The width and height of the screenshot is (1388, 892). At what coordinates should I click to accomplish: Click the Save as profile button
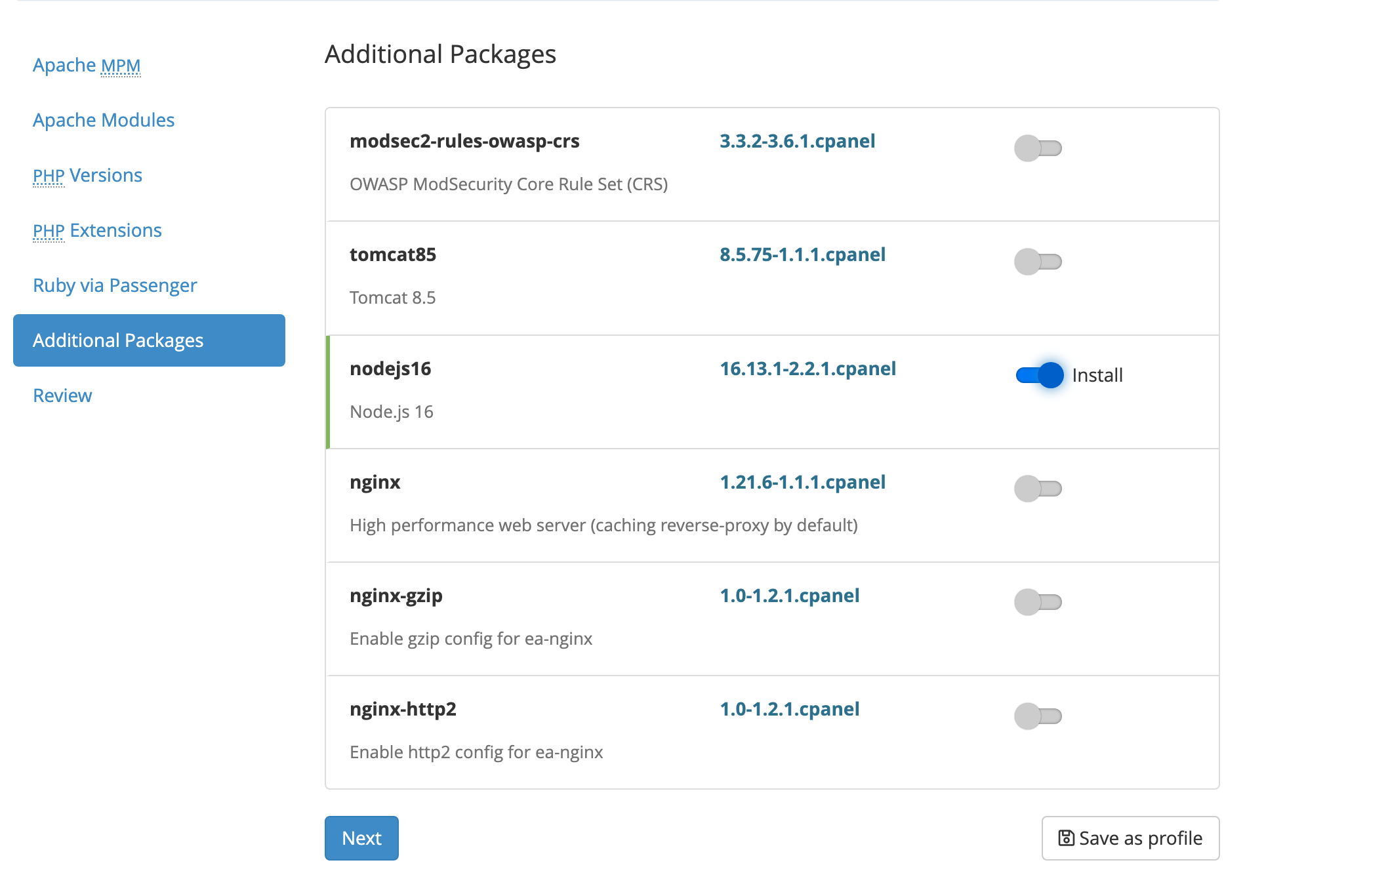tap(1130, 838)
